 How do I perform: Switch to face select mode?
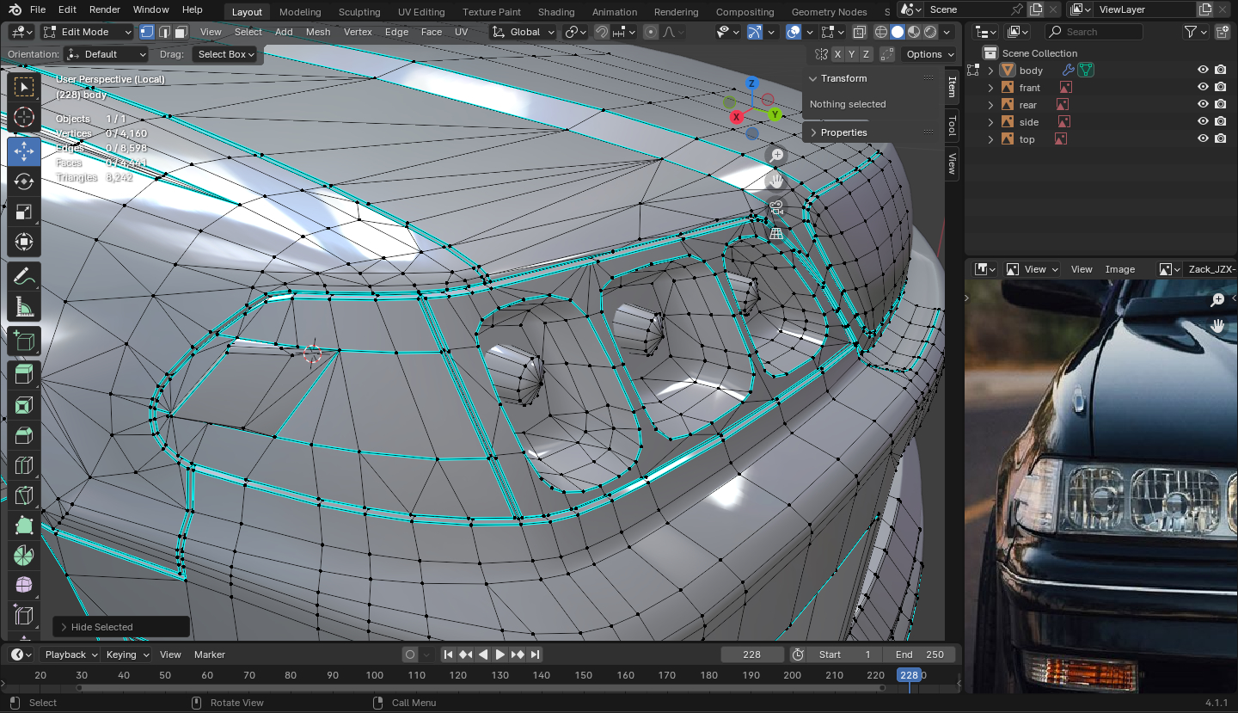(x=181, y=32)
